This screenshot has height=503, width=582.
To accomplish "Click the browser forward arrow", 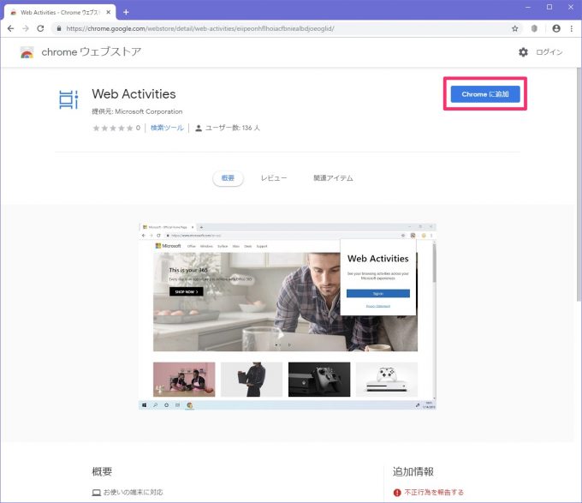I will click(x=26, y=28).
